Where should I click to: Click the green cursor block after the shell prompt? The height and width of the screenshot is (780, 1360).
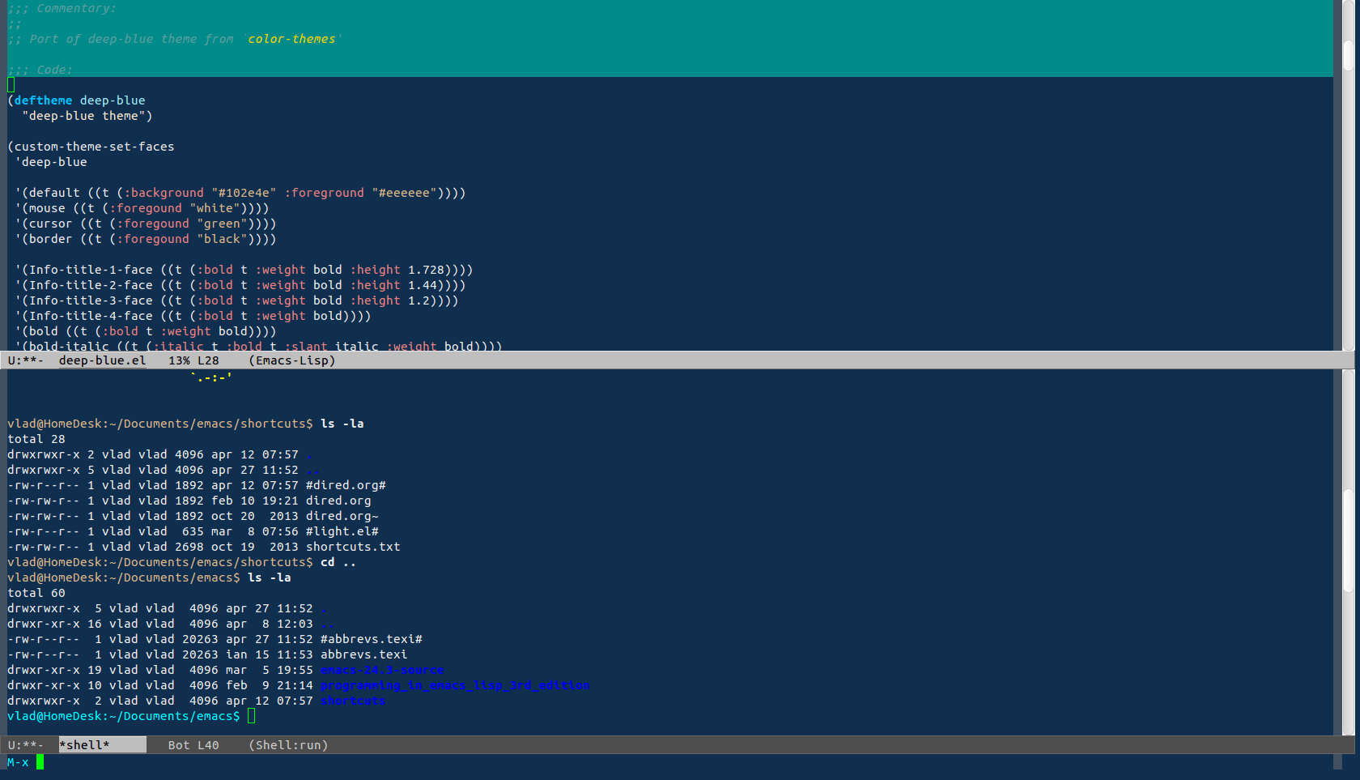click(252, 716)
